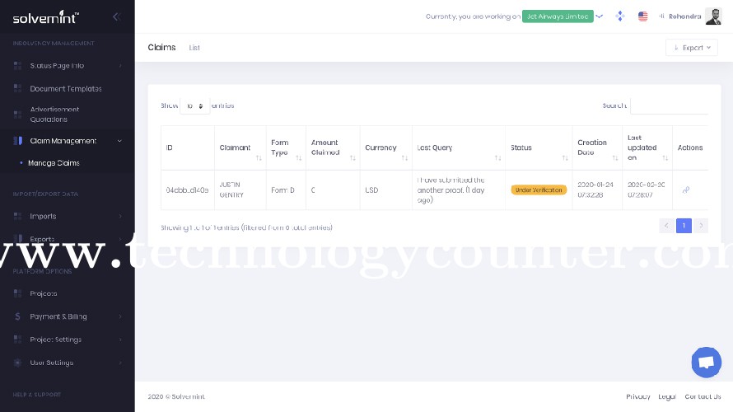The height and width of the screenshot is (412, 733).
Task: Click the Under Verification status badge
Action: tap(539, 190)
